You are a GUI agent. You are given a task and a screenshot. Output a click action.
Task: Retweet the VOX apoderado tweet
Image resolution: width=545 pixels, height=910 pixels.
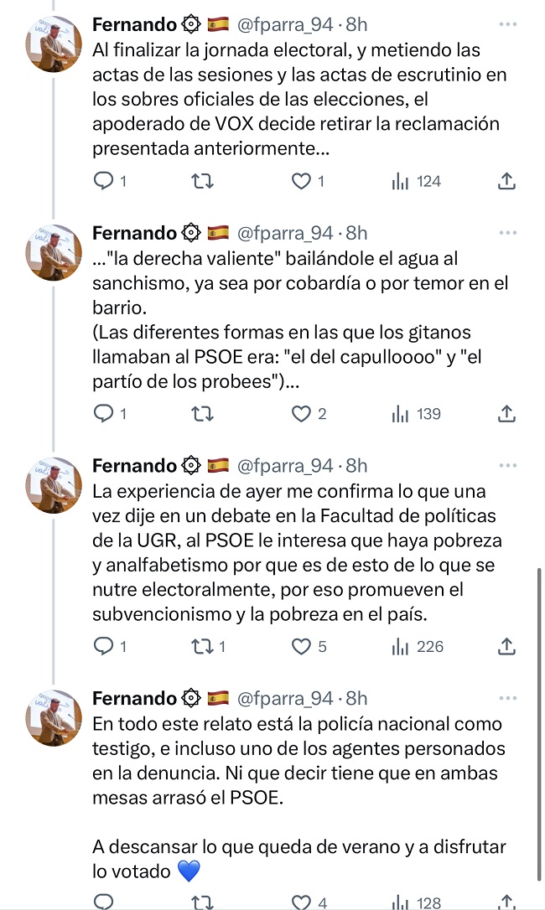click(202, 181)
